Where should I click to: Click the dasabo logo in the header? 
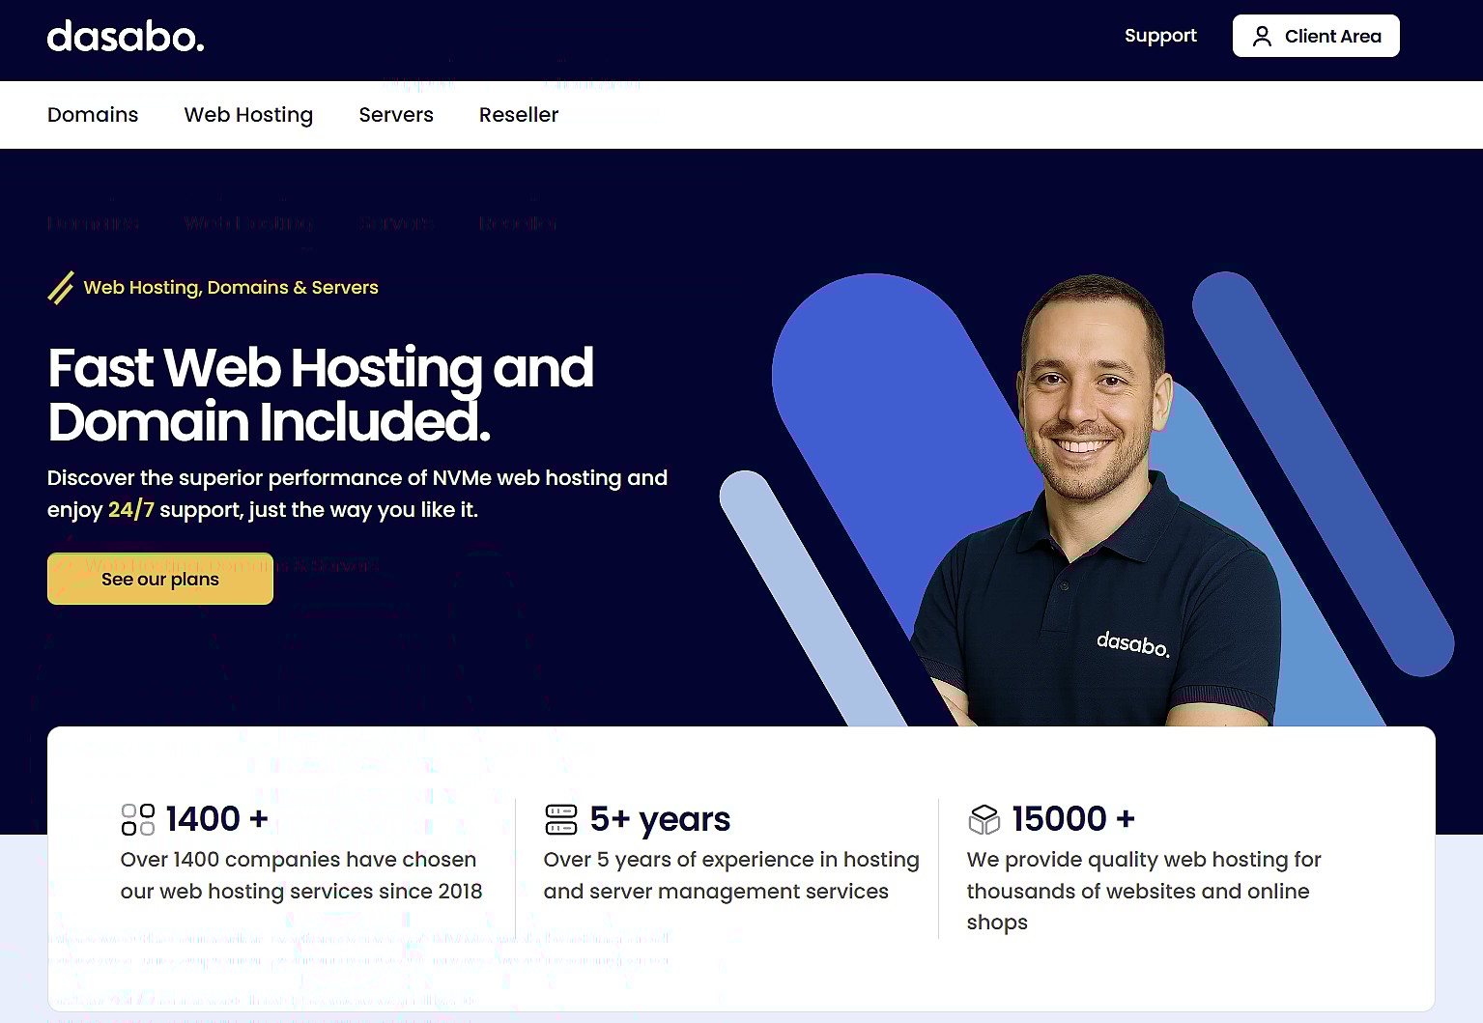[126, 37]
